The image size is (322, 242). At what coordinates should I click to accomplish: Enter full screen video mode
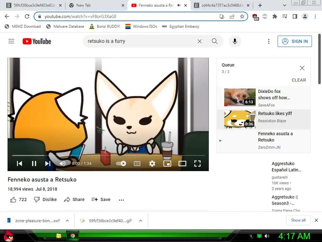tap(197, 164)
